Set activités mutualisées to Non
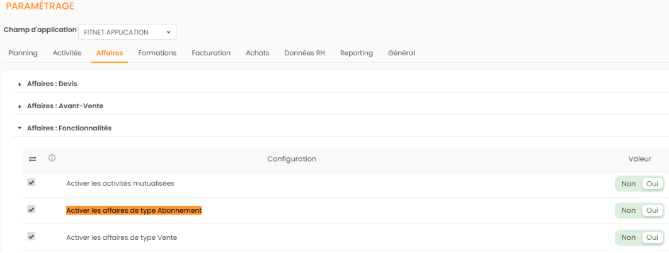669x253 pixels. (x=628, y=184)
